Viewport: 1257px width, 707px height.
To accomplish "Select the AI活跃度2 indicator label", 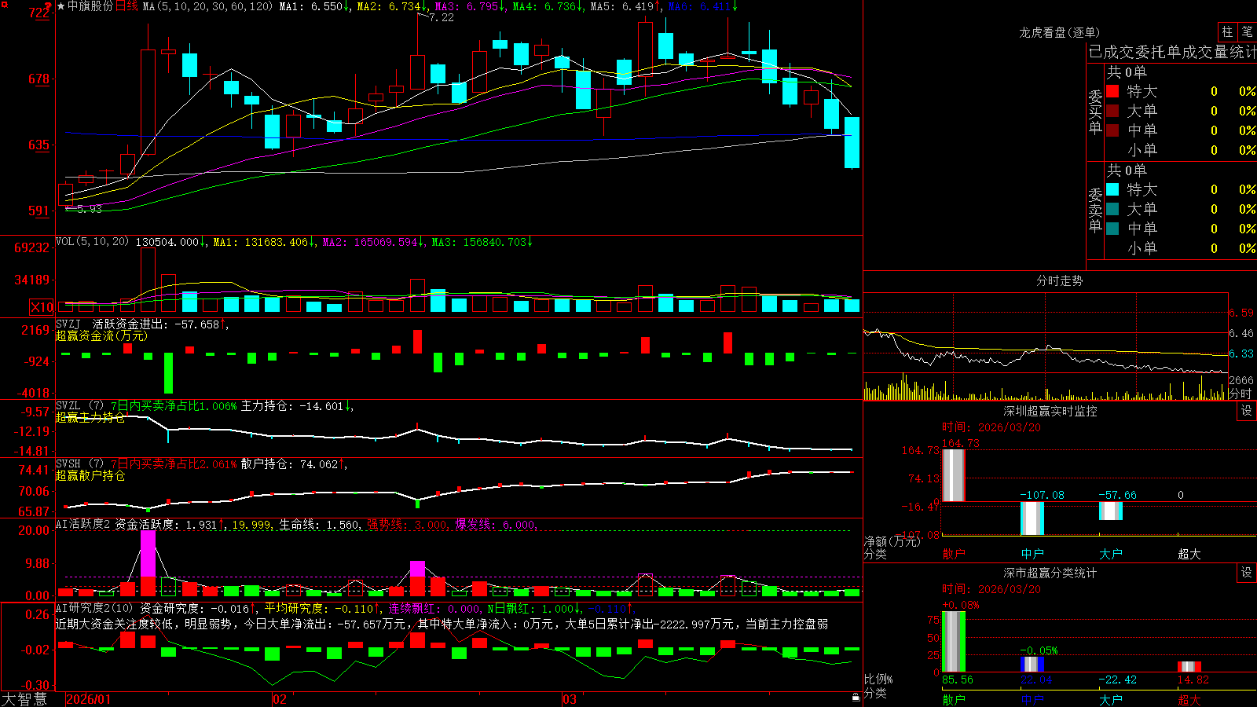I will 82,524.
